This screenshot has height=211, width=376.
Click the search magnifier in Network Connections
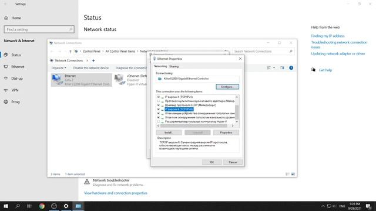coord(291,52)
